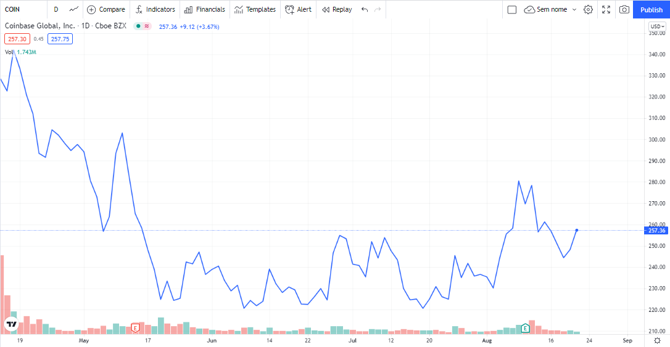Open time axis settings gear
This screenshot has height=347, width=670.
(x=657, y=340)
